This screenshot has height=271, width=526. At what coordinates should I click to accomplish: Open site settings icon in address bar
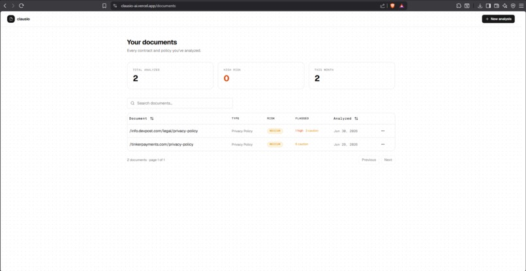115,6
